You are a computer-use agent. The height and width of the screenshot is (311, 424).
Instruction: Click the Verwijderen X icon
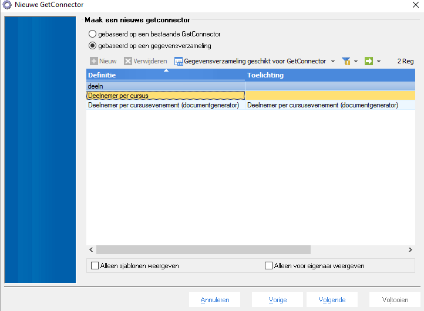128,61
